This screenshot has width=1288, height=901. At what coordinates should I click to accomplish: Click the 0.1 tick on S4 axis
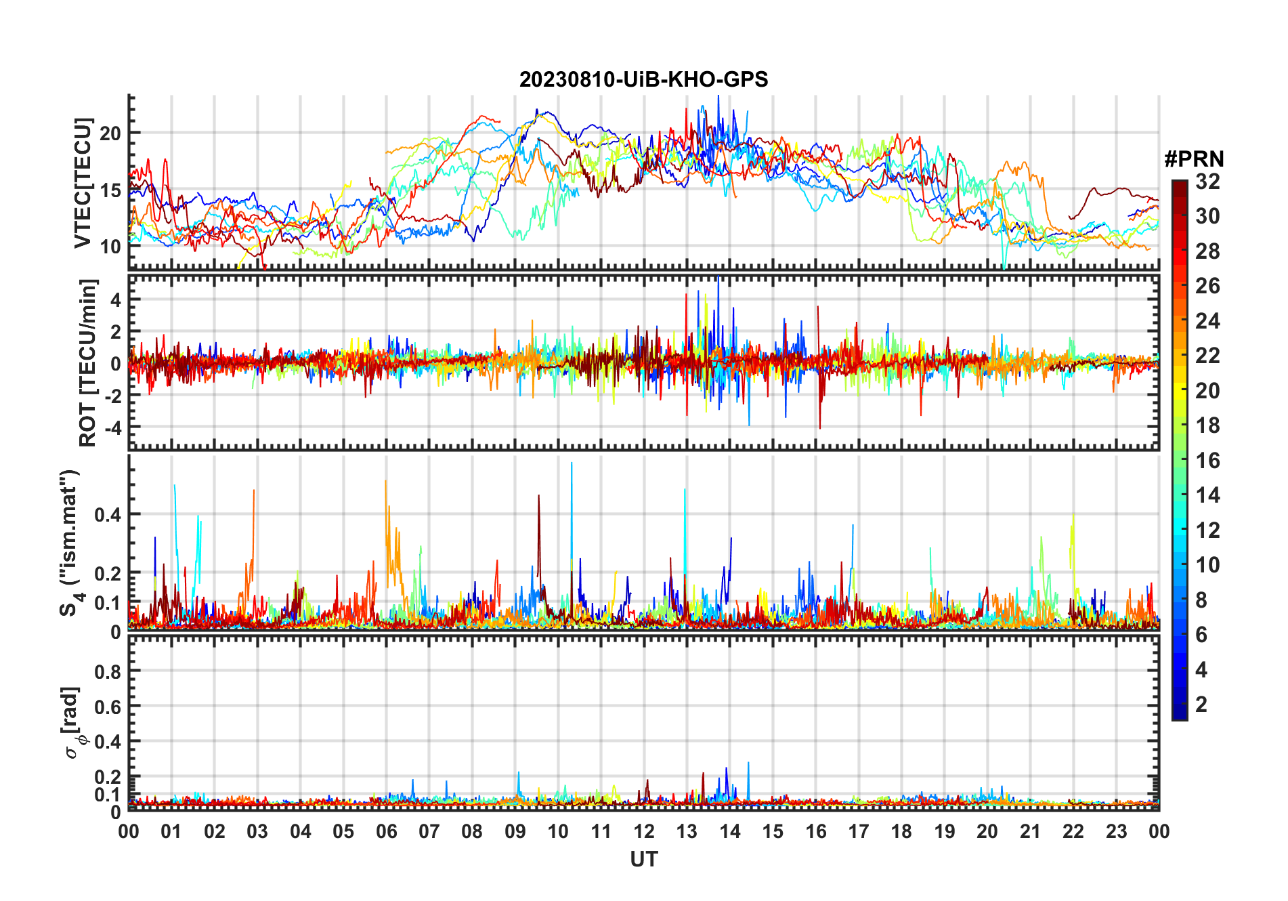pos(108,602)
